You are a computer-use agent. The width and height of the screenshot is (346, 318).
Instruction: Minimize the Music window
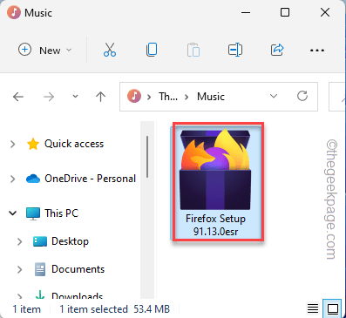[246, 12]
